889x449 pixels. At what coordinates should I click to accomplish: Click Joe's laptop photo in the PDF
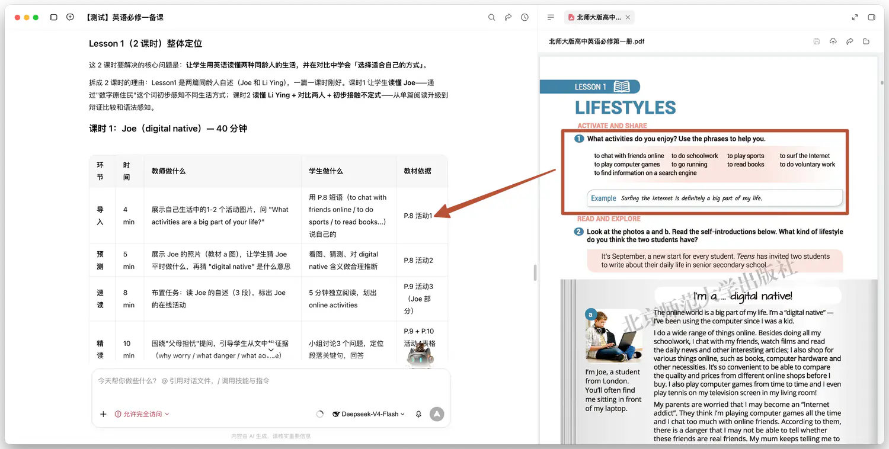coord(613,335)
